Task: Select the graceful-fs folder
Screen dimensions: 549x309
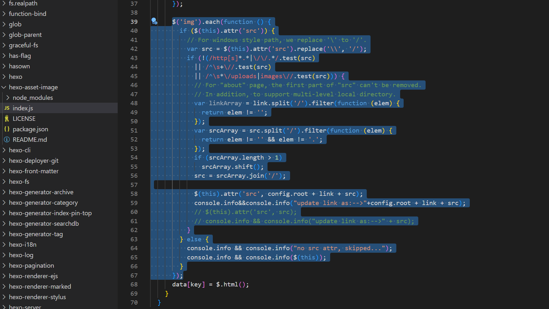Action: pos(23,45)
